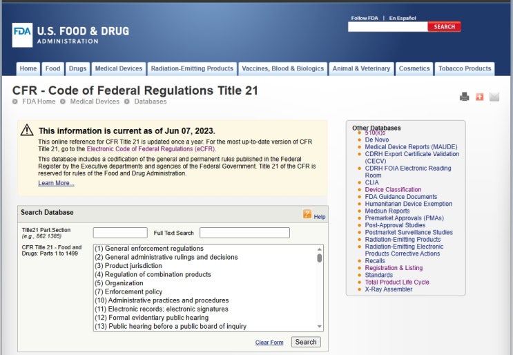This screenshot has height=355, width=513.
Task: Select (4) Regulation of combination products
Action: click(x=205, y=274)
